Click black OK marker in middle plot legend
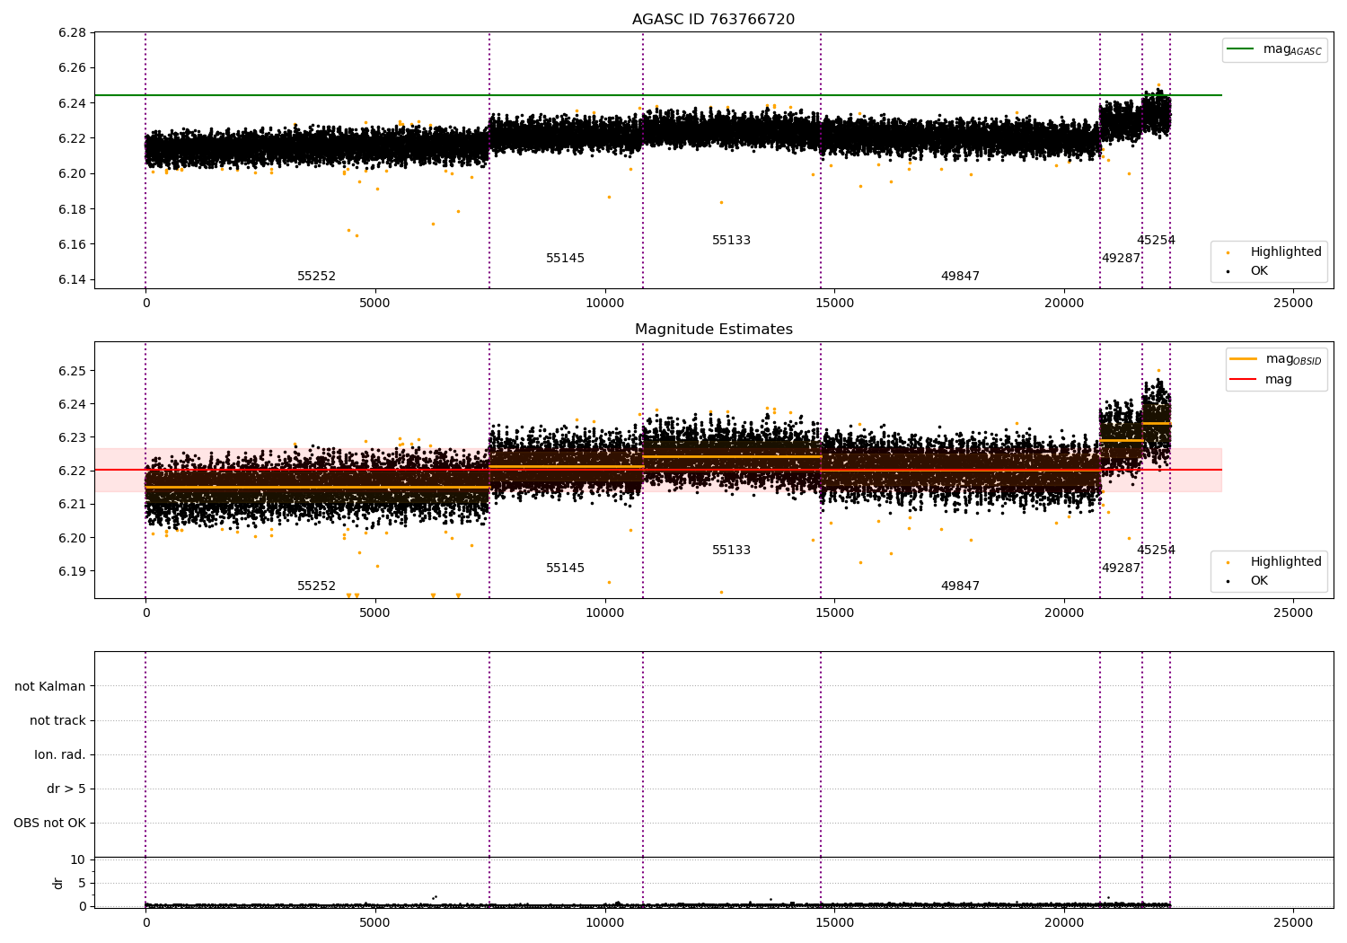 point(1228,581)
